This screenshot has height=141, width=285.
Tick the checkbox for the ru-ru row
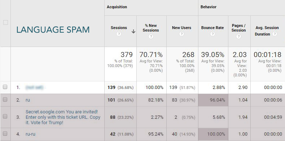point(5,133)
